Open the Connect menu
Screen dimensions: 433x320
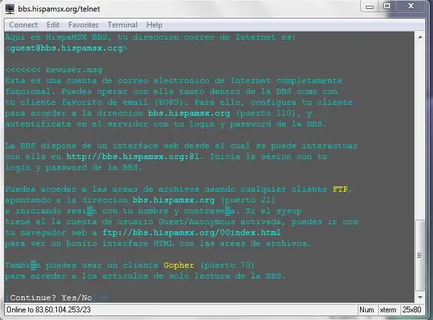[x=23, y=25]
